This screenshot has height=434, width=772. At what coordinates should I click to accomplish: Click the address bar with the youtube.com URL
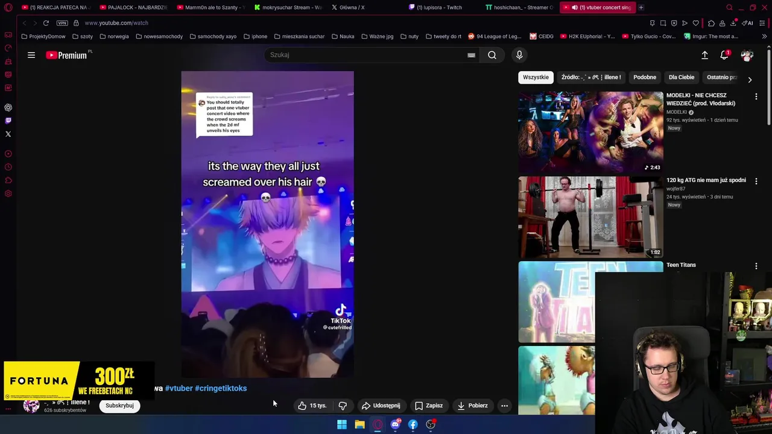[362, 23]
